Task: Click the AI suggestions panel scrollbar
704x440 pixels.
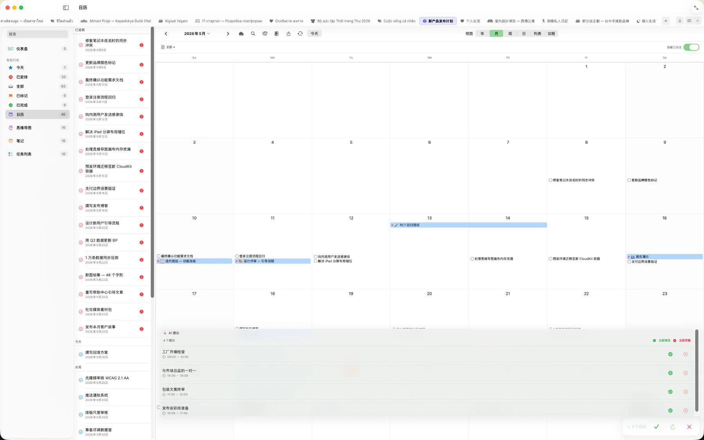Action: pos(697,371)
